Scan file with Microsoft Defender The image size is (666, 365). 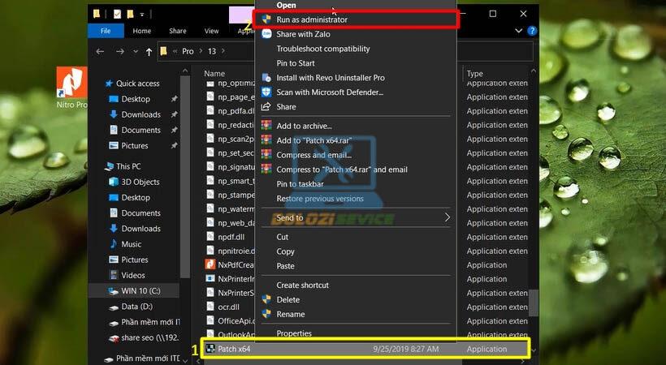coord(329,92)
